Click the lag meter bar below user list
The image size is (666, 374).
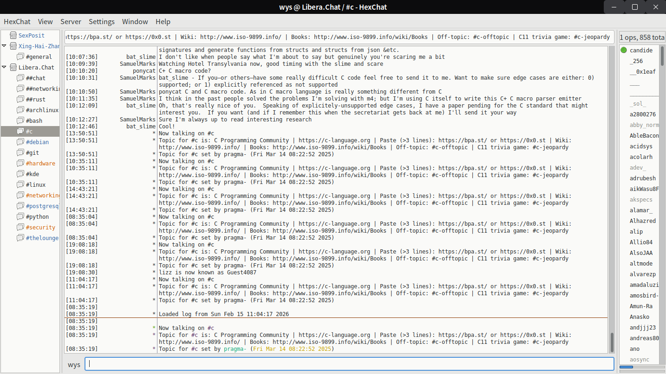point(640,367)
